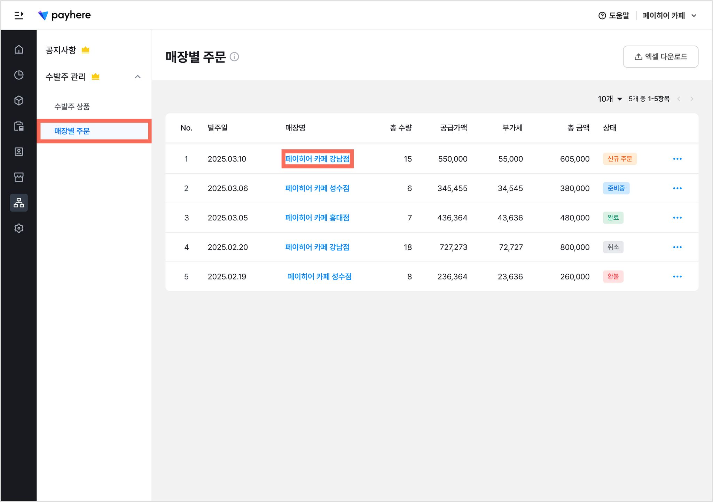Open the 10개 rows-per-page dropdown
The image size is (713, 502).
[x=610, y=99]
